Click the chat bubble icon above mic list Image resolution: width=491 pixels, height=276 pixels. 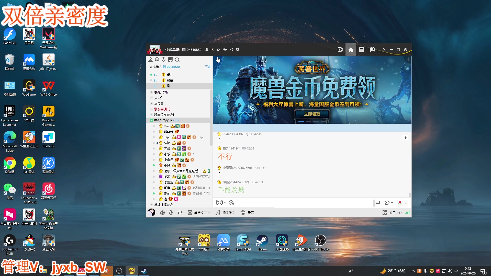coord(157,60)
